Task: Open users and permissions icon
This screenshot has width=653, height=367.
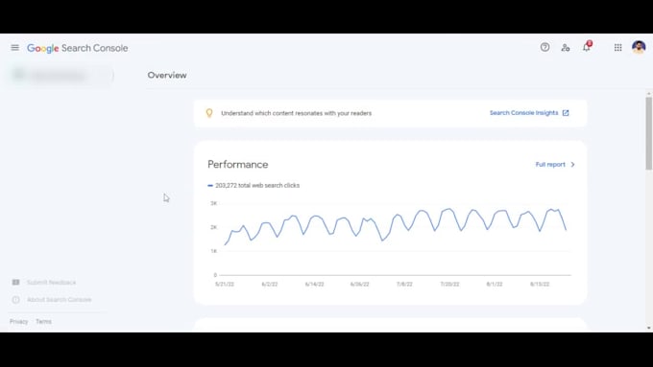Action: point(565,48)
